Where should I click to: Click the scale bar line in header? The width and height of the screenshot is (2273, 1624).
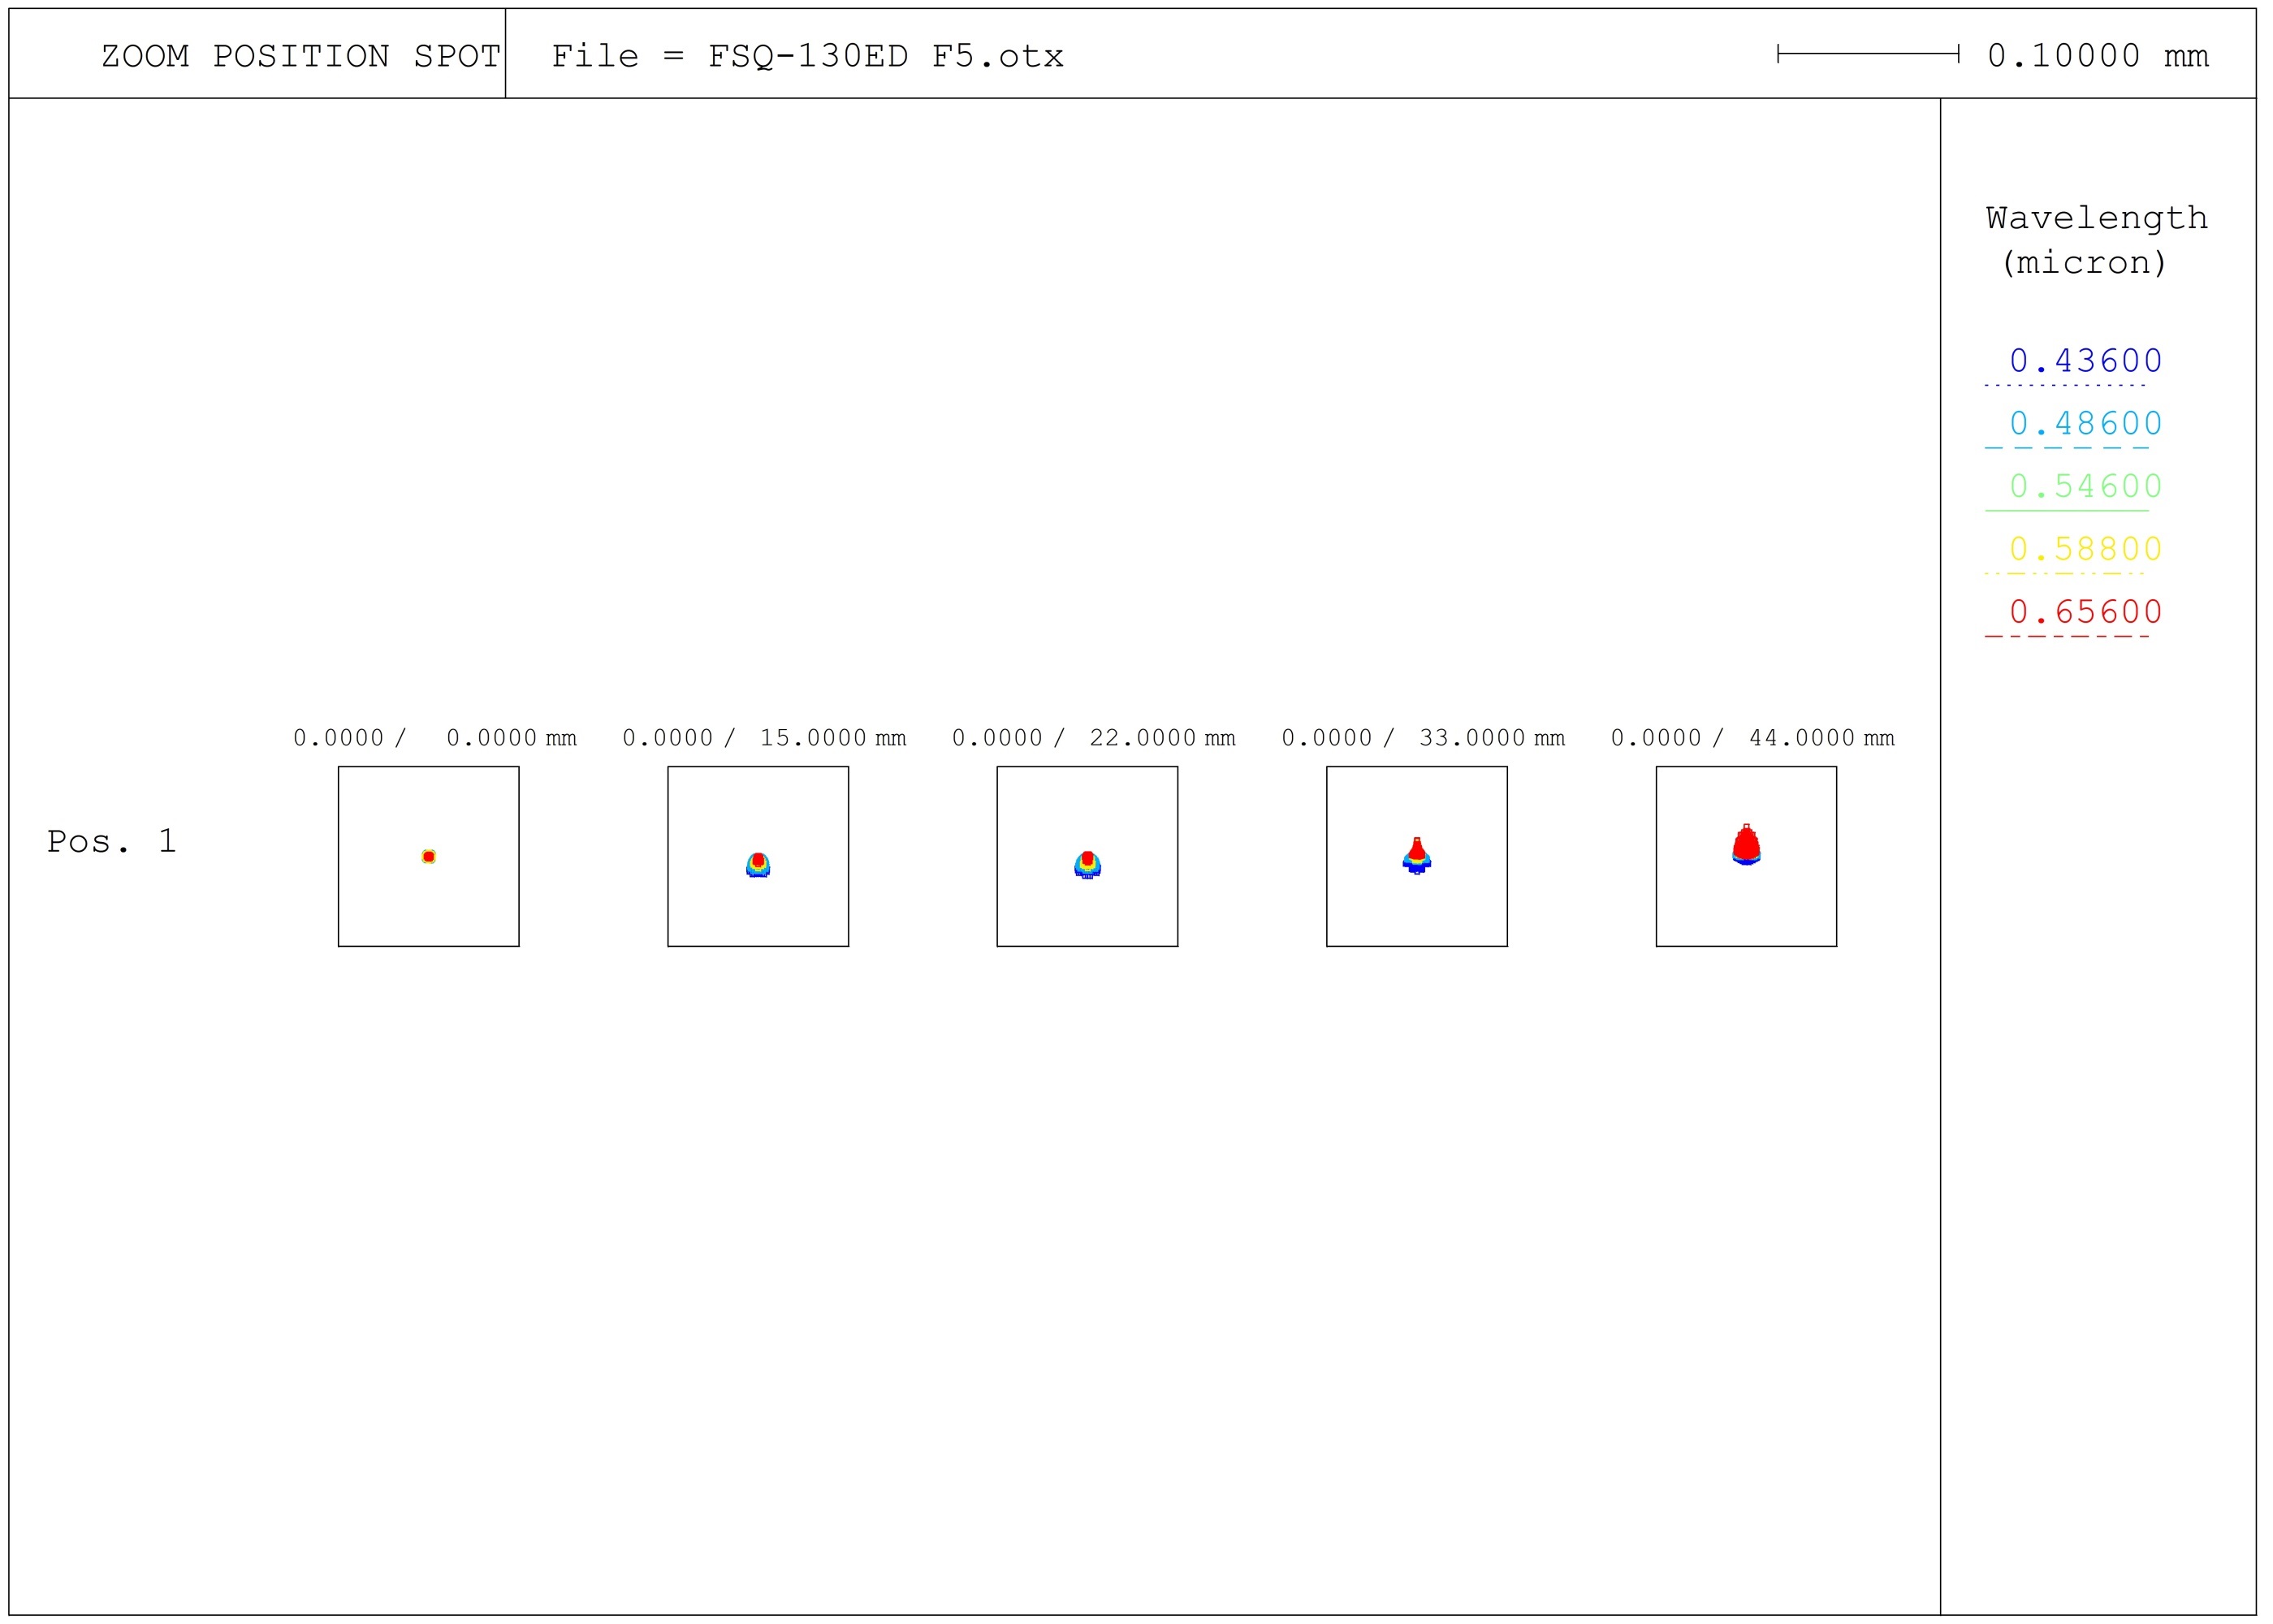point(1868,54)
